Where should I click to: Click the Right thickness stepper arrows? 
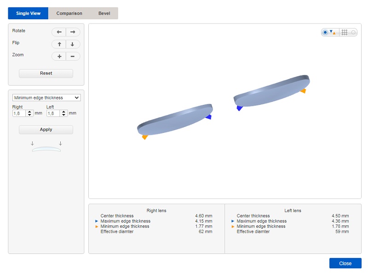(30, 113)
